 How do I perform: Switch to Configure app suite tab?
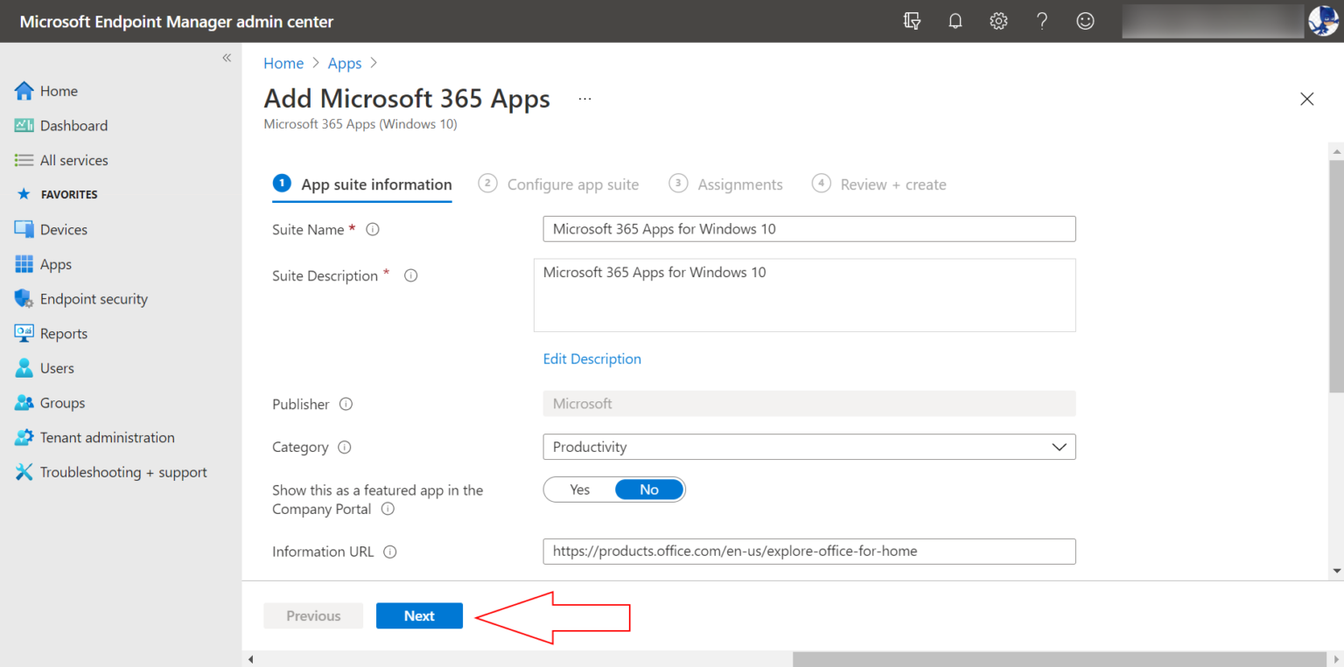coord(572,184)
